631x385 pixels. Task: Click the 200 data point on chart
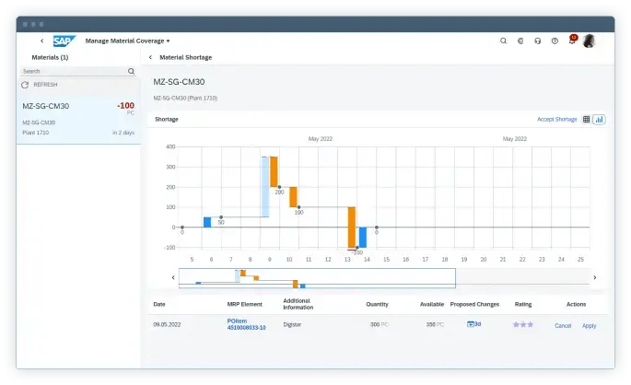point(279,187)
